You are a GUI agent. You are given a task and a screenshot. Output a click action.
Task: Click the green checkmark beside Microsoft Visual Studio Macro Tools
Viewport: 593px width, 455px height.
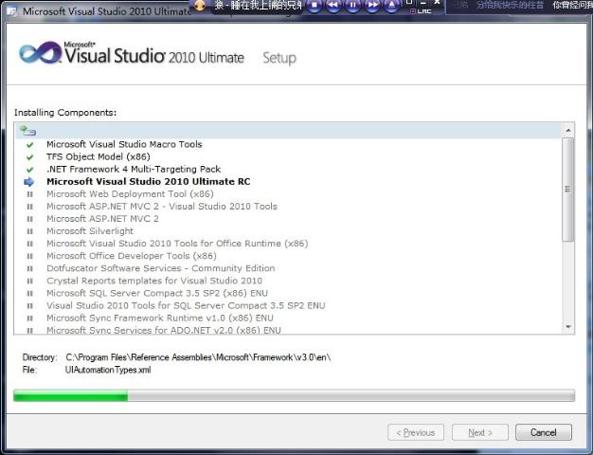[30, 145]
